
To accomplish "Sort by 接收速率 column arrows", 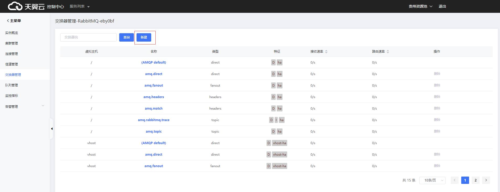I will click(326, 52).
